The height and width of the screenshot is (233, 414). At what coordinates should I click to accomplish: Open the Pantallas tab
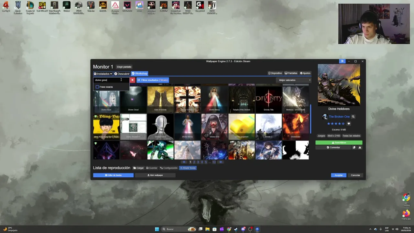[291, 73]
